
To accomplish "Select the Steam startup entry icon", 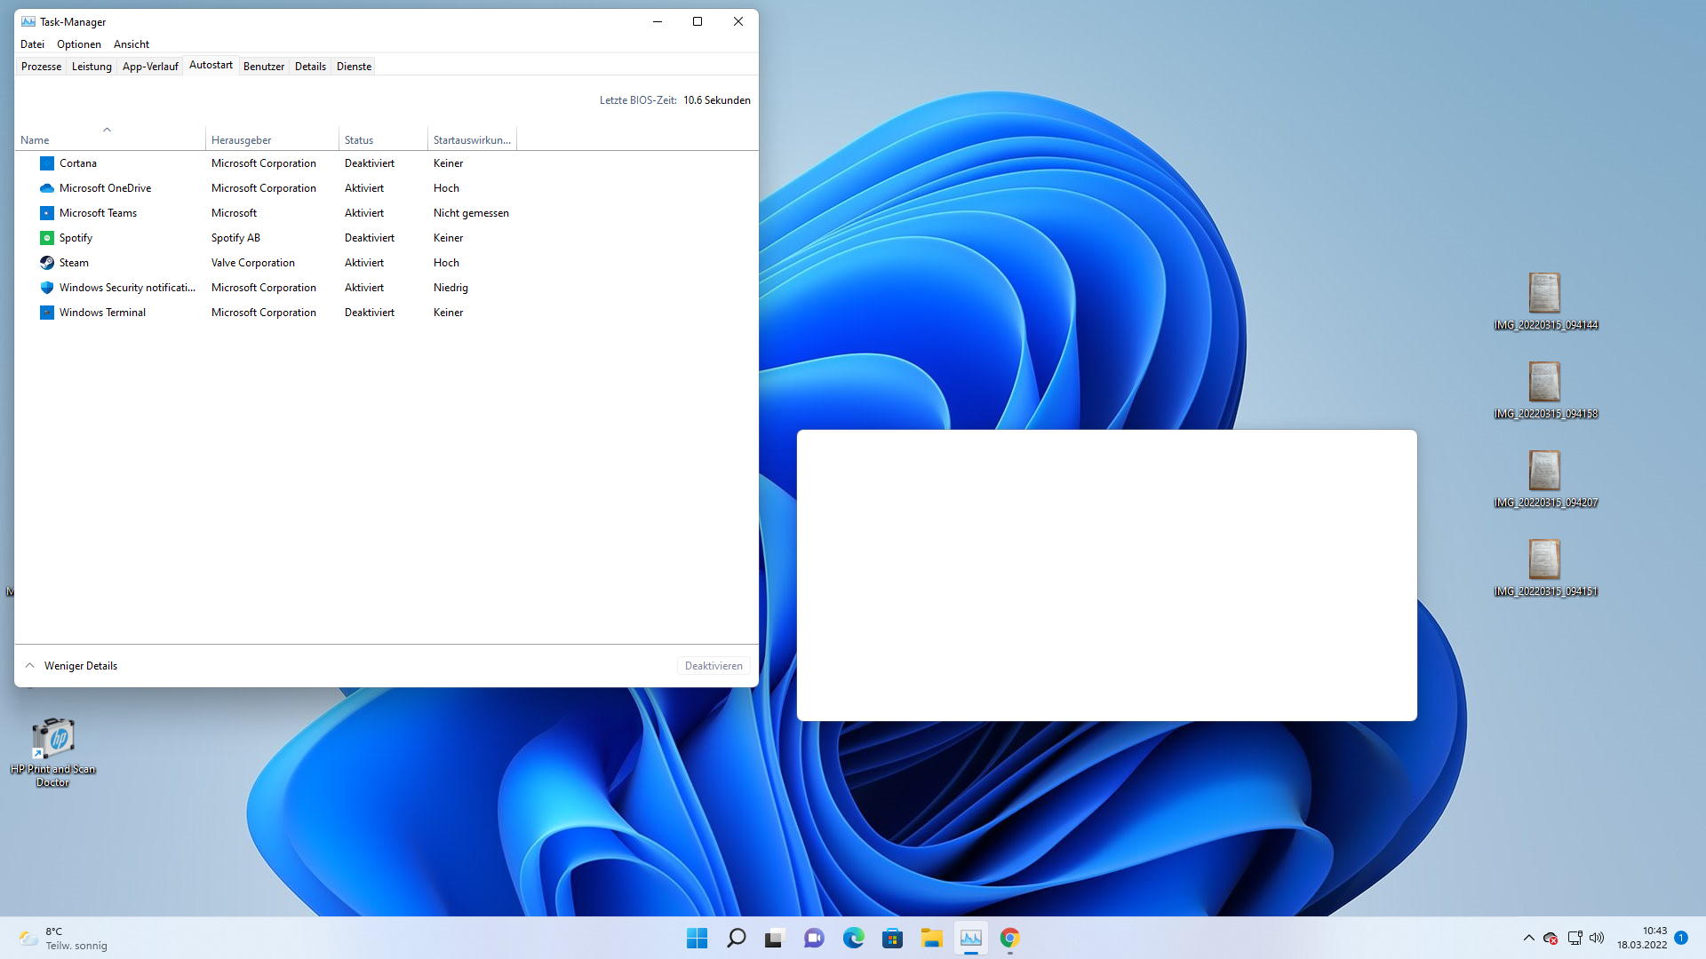I will coord(47,263).
